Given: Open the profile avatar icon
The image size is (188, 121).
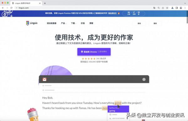Looking at the screenshot, I should point(181,8).
